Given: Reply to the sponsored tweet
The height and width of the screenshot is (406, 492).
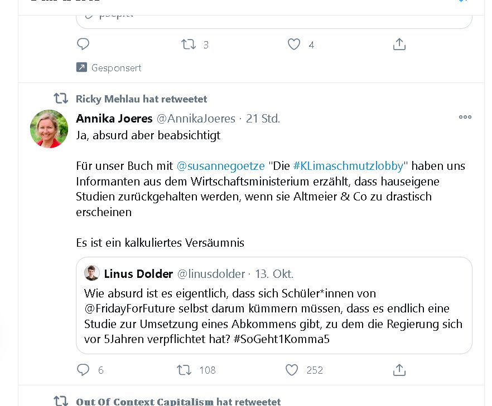Looking at the screenshot, I should 83,44.
